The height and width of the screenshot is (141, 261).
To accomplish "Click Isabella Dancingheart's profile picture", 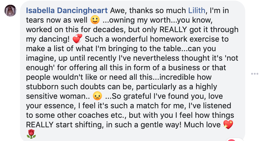I will (x=10, y=11).
